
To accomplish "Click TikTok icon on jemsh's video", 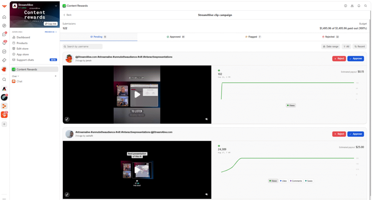I will [x=67, y=119].
